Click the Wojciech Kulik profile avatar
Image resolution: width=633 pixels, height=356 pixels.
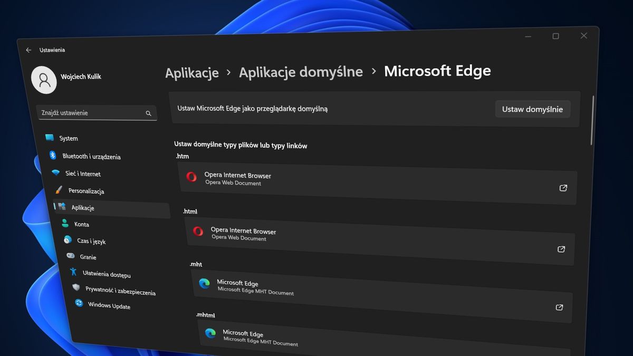[43, 80]
